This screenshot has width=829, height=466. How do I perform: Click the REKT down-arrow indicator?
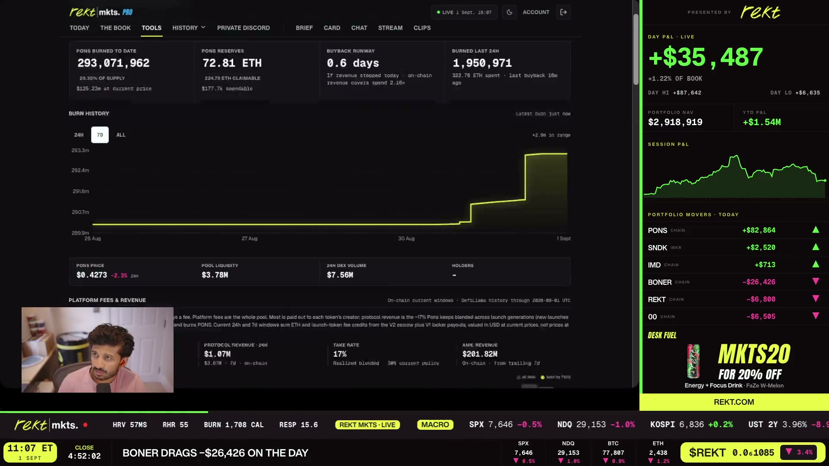[816, 299]
